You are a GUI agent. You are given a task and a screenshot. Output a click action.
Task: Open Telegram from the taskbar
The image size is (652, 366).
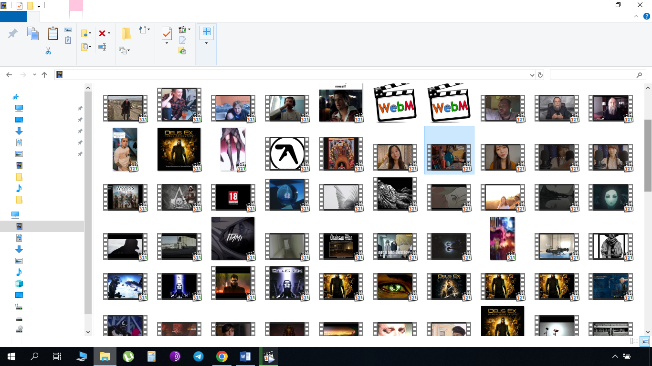[199, 356]
